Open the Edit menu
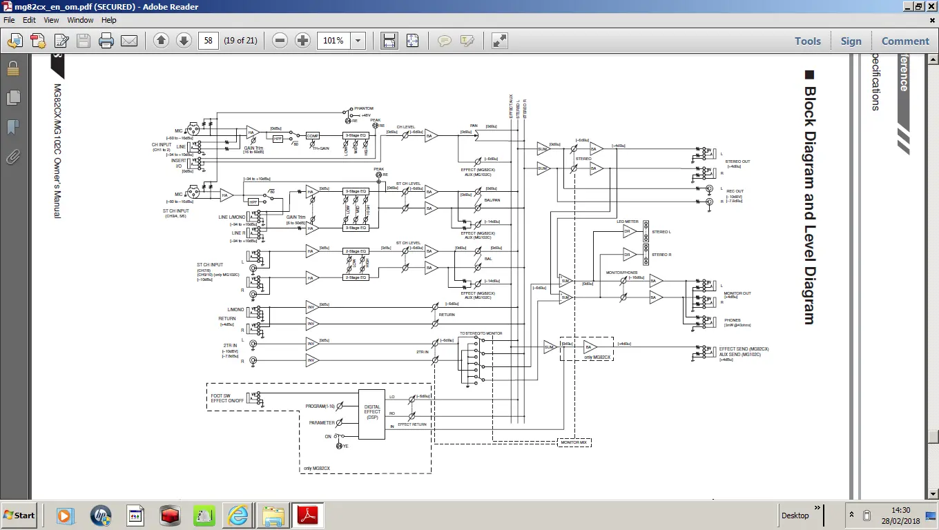 tap(29, 20)
